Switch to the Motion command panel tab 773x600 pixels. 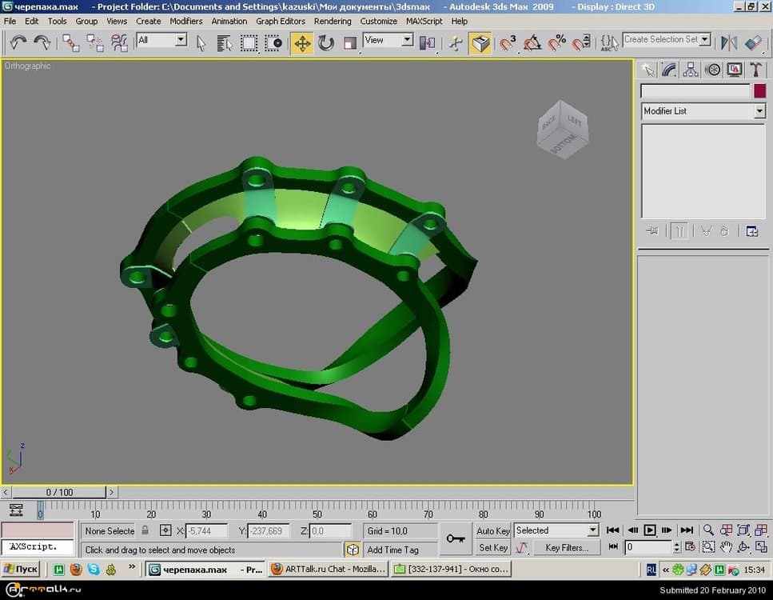pyautogui.click(x=712, y=70)
